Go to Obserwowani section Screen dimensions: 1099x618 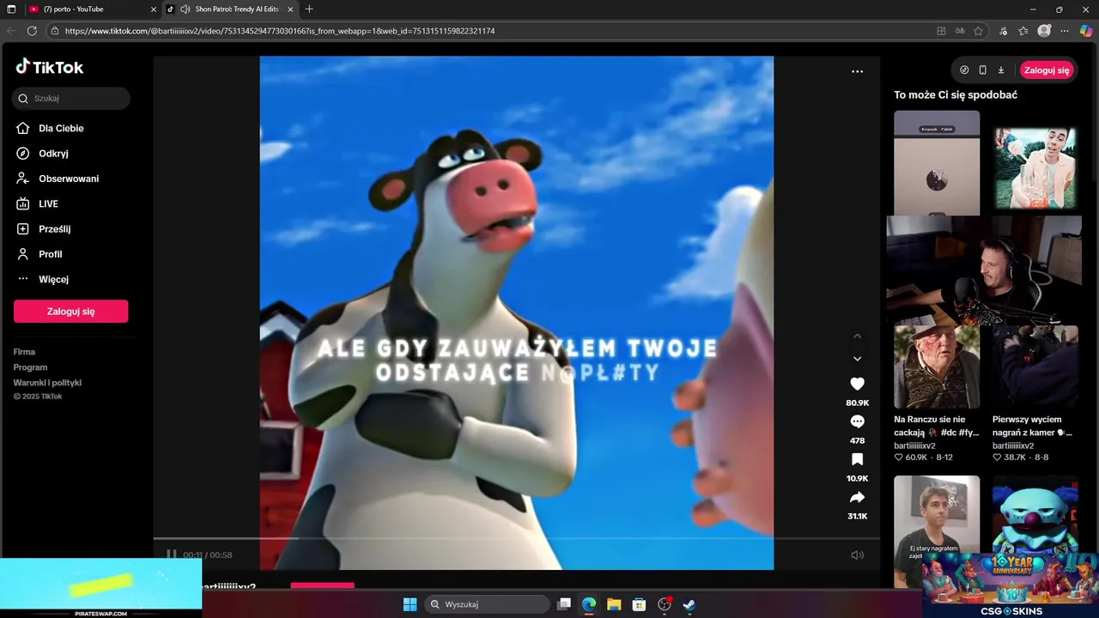coord(57,179)
